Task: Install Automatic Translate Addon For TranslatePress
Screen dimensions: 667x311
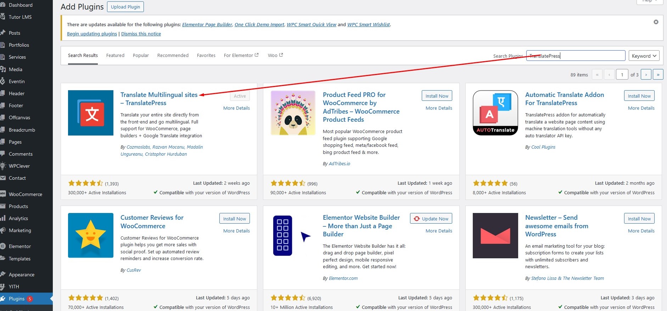Action: [639, 96]
